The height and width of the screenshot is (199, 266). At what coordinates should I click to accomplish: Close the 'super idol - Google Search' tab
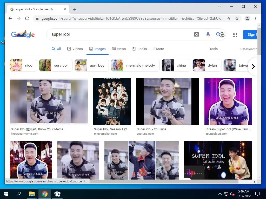(x=65, y=9)
